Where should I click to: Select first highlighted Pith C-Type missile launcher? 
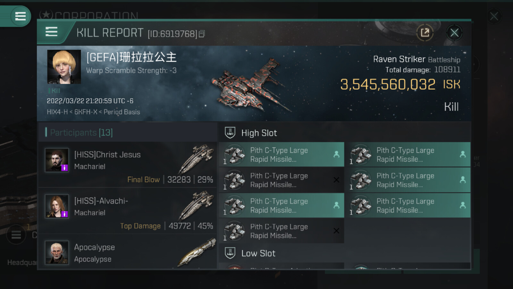click(282, 154)
